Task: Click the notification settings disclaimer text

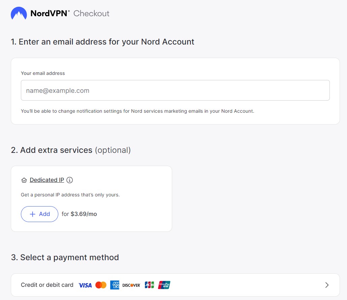Action: click(x=137, y=111)
